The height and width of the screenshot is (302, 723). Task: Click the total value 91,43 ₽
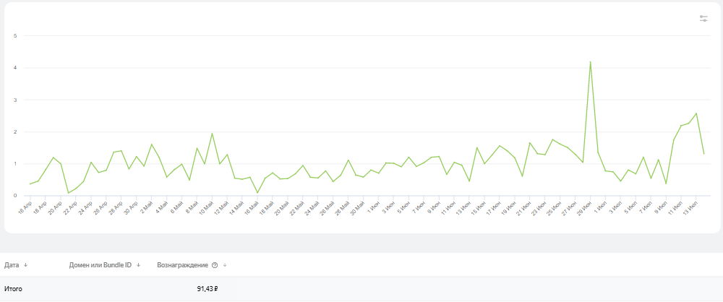coord(207,289)
